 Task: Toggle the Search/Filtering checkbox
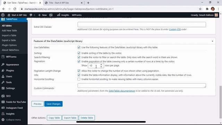coord(79,57)
